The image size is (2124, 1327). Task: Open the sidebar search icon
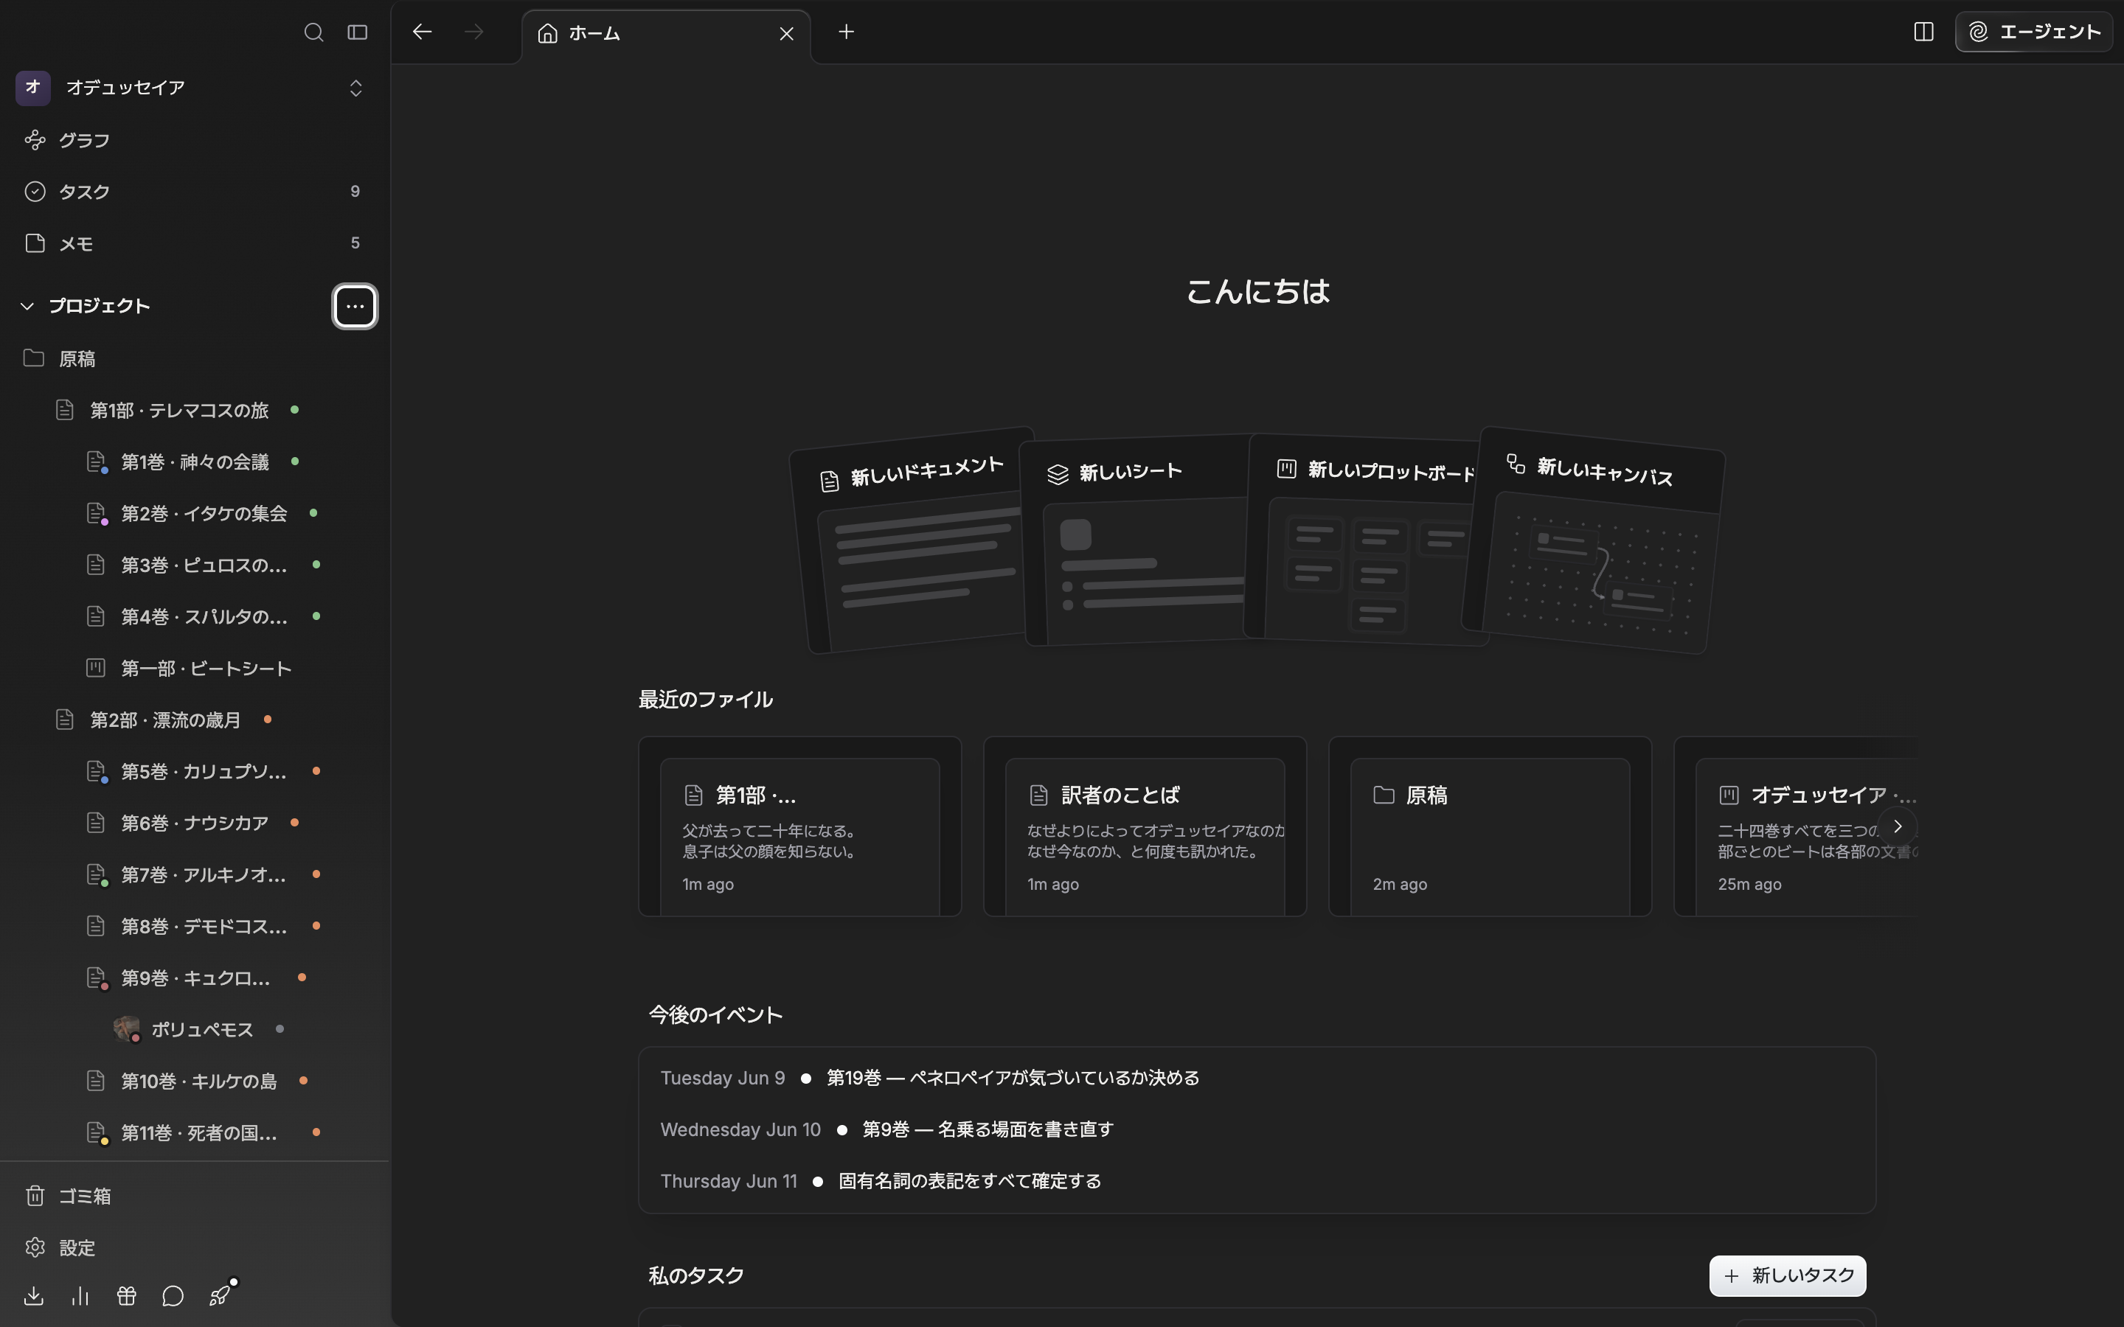click(313, 32)
